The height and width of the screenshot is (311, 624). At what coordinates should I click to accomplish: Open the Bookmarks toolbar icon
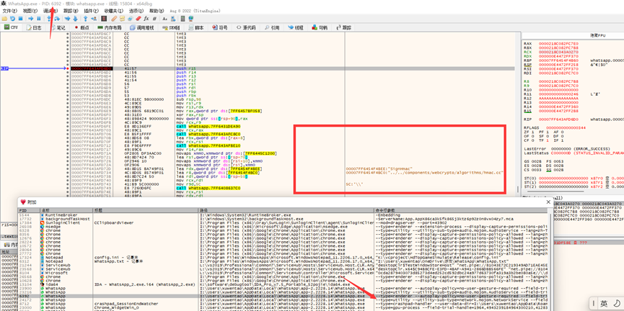pos(138,19)
